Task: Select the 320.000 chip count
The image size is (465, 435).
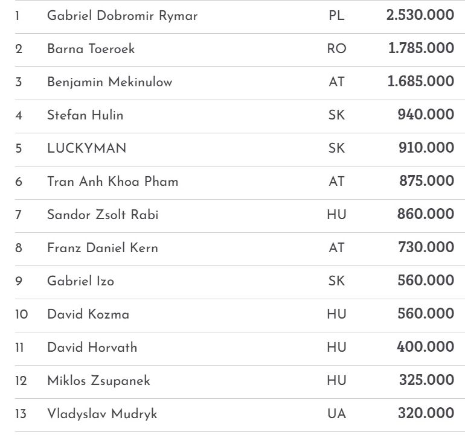Action: tap(426, 413)
